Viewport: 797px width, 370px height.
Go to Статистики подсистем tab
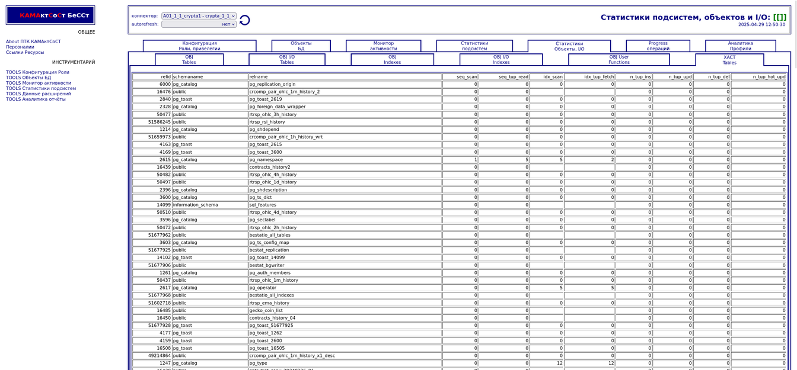(474, 46)
